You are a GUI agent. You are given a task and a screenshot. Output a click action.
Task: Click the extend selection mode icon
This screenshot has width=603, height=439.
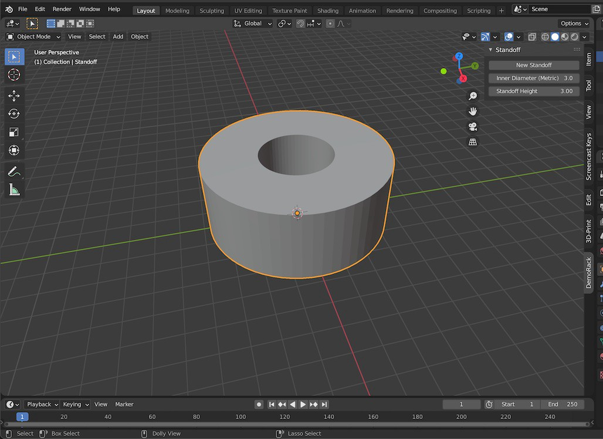coord(61,23)
